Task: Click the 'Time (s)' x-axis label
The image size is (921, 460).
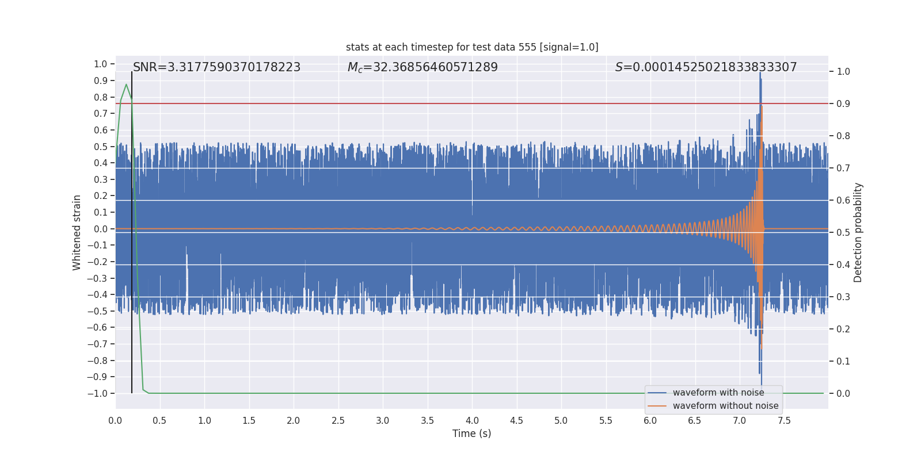Action: 471,434
